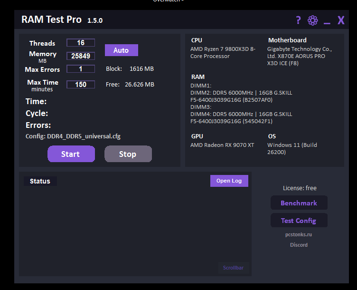
Task: Click the Time: label
Action: [x=36, y=101]
